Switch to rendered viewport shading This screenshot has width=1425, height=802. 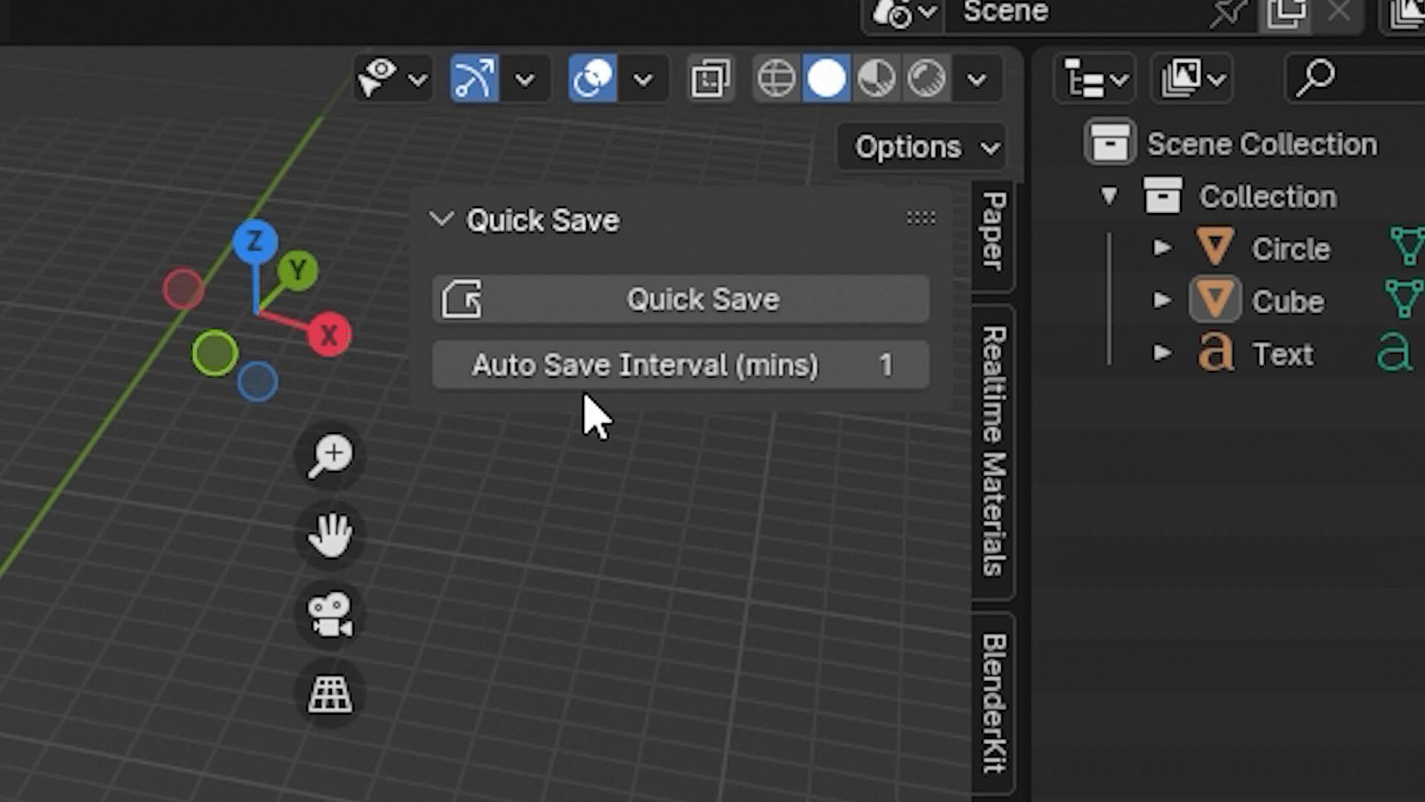pyautogui.click(x=926, y=78)
